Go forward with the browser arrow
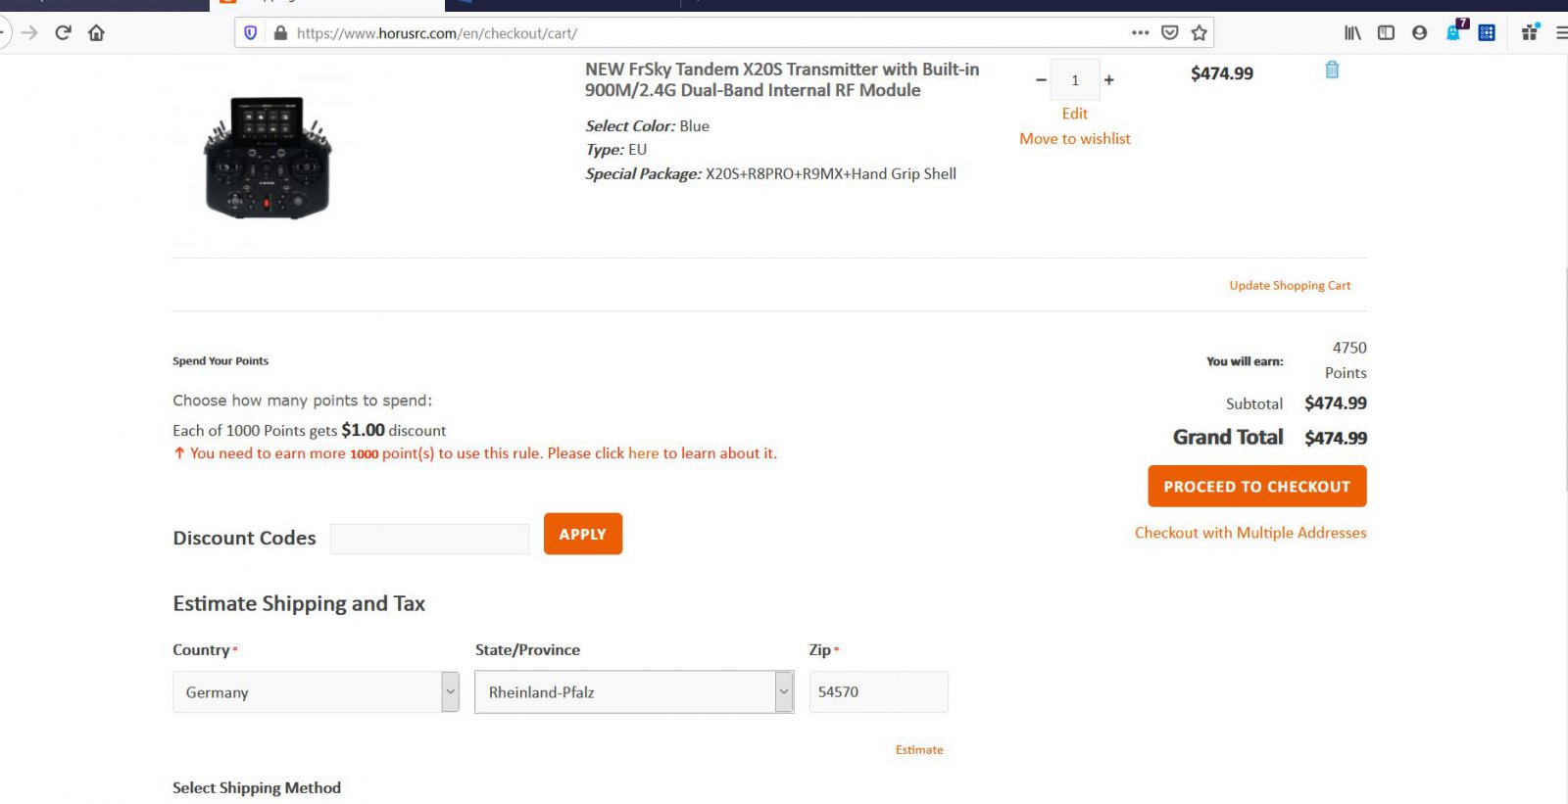Viewport: 1568px width, 804px height. 29,32
